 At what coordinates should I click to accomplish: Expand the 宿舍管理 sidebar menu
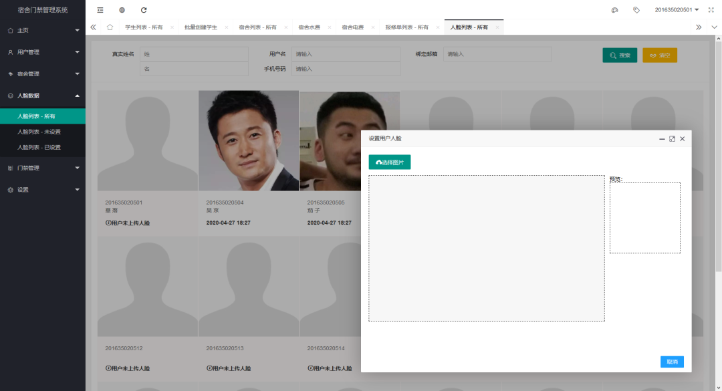[43, 74]
